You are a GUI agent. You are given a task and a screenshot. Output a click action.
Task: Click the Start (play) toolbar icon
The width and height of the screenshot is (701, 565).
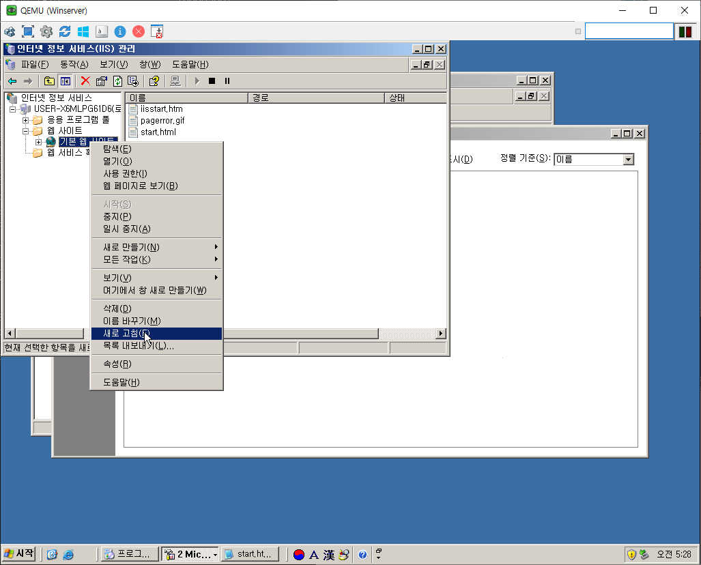coord(197,81)
